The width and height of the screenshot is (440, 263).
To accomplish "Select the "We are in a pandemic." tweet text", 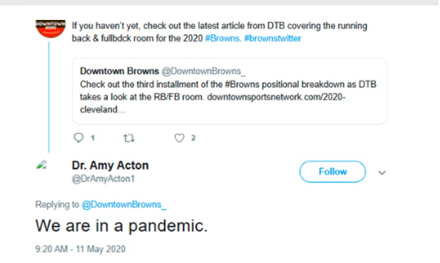I will [121, 226].
